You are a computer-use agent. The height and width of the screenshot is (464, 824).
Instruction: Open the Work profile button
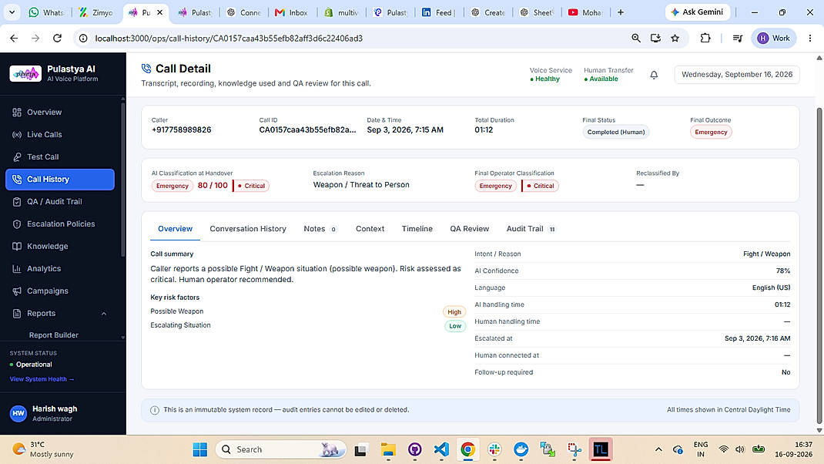pos(773,39)
